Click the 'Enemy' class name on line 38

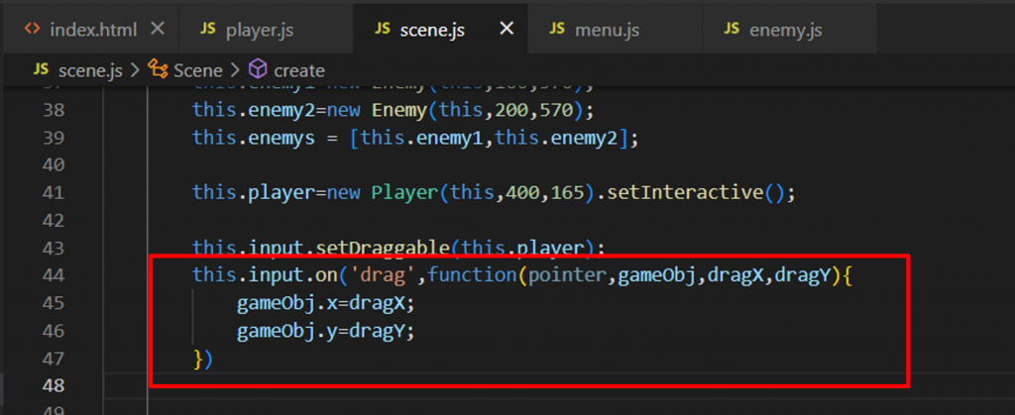pyautogui.click(x=398, y=111)
